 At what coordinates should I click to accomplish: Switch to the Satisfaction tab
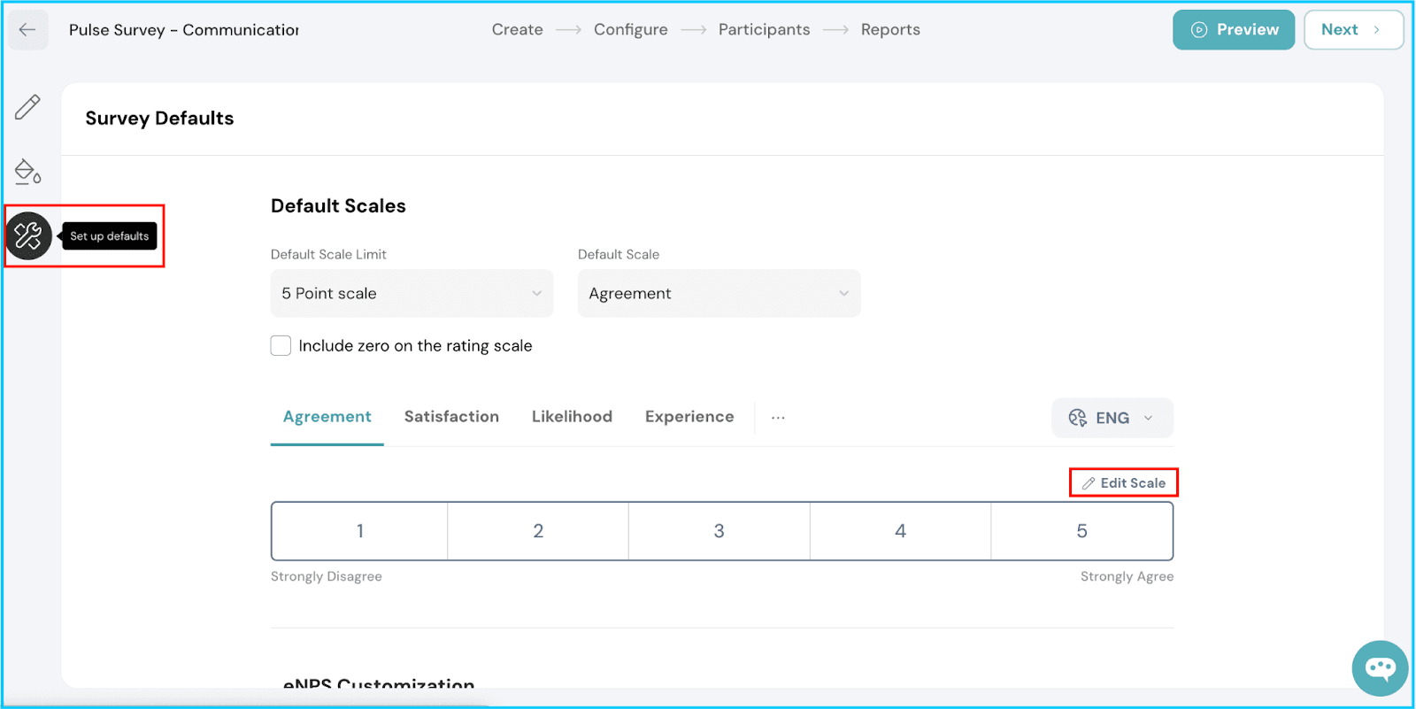coord(451,417)
